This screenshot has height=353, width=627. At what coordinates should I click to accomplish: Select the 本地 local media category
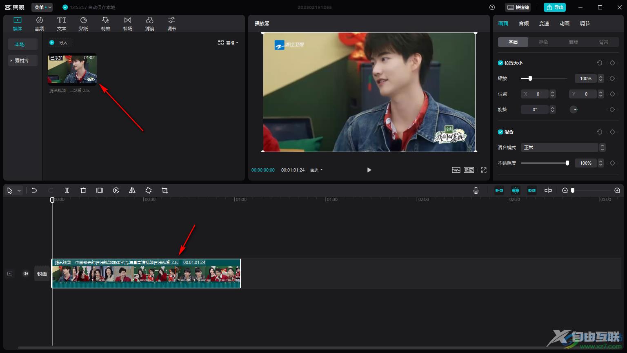23,44
